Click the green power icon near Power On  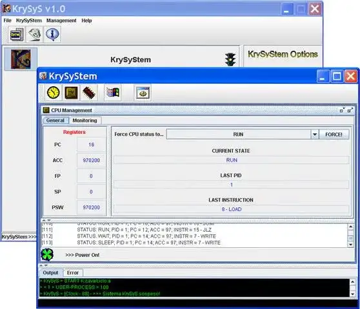click(47, 254)
